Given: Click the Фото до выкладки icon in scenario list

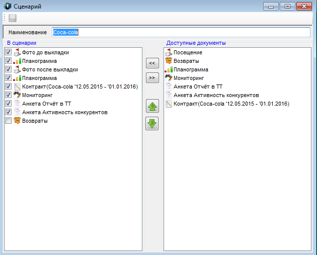Looking at the screenshot, I should coord(17,52).
